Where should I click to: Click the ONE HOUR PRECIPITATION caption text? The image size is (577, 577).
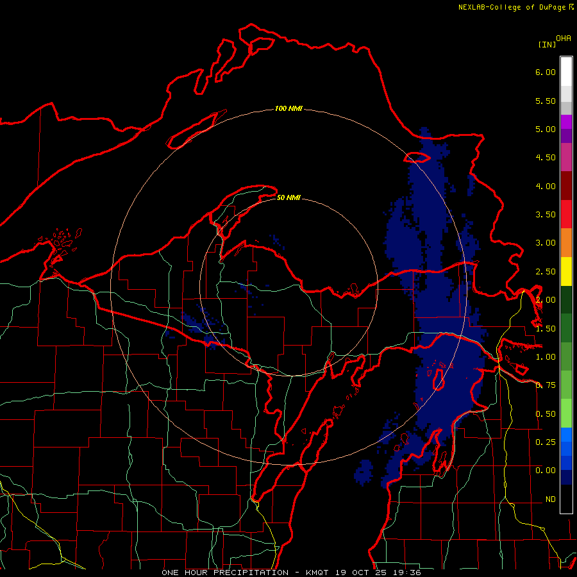(x=225, y=573)
